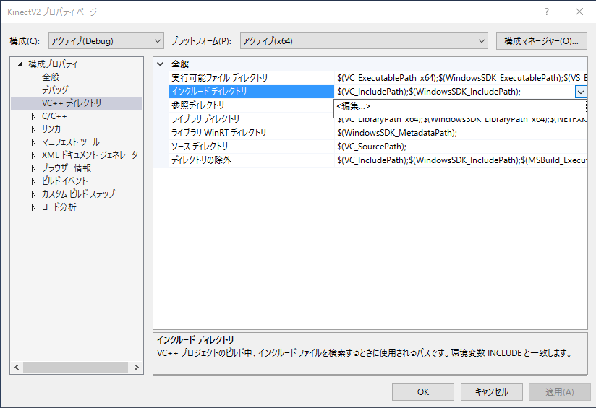This screenshot has height=408, width=596.
Task: Click the キャンセル button
Action: [491, 392]
